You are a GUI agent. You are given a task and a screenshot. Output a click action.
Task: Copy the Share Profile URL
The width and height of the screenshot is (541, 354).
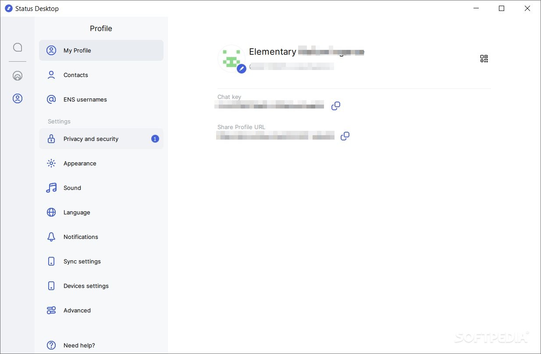pyautogui.click(x=345, y=136)
